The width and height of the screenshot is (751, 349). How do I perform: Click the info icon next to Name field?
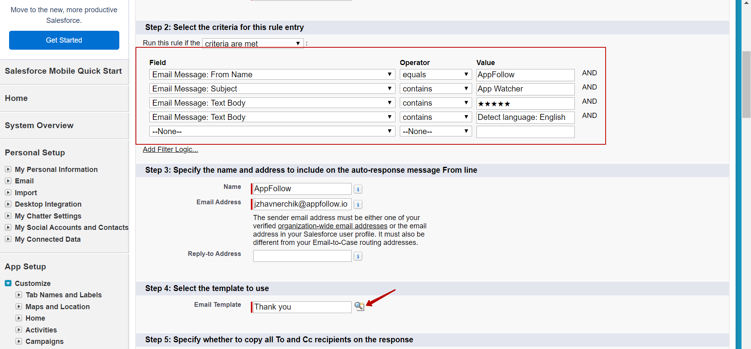(x=358, y=189)
